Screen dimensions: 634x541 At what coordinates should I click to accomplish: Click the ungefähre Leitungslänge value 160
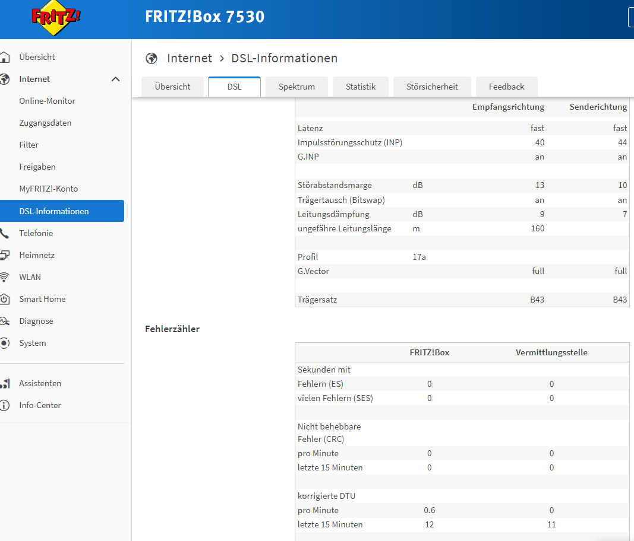coord(537,228)
